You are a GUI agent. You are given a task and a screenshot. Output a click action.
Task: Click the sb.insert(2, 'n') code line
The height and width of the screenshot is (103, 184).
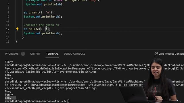39,13
